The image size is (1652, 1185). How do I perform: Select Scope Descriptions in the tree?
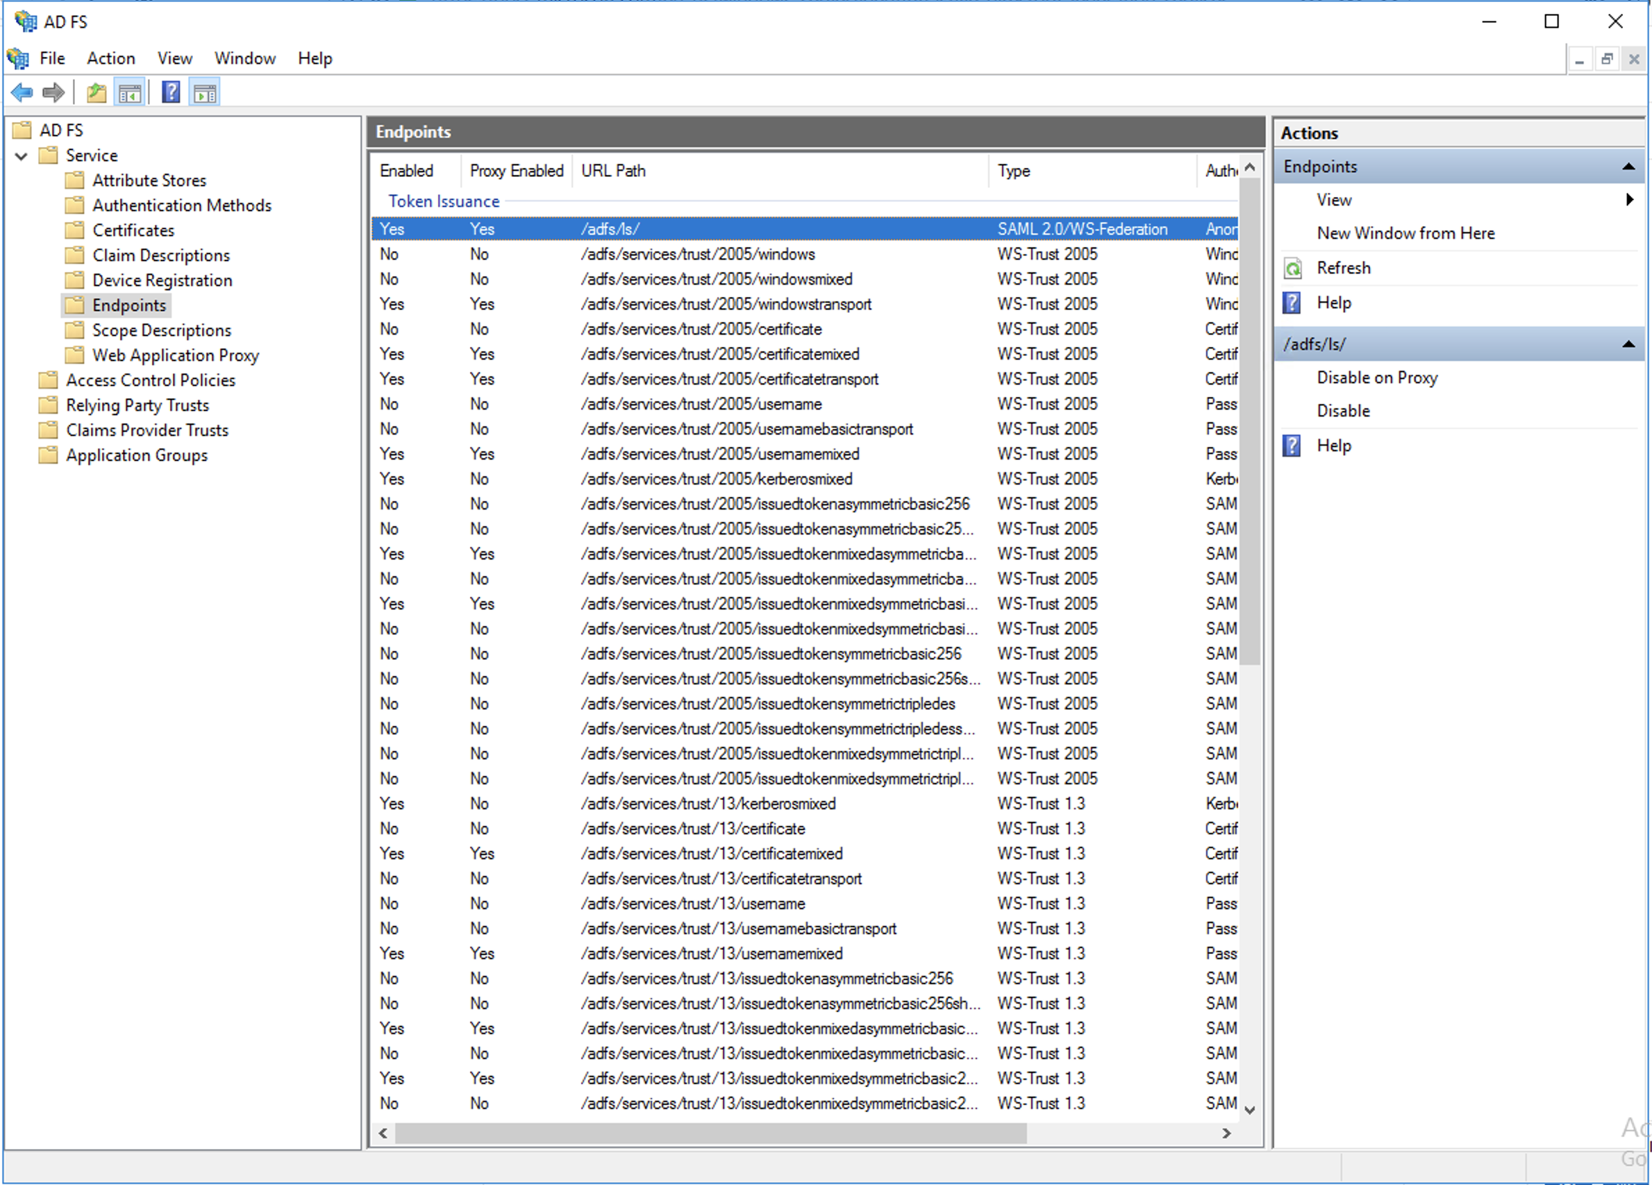[x=162, y=330]
